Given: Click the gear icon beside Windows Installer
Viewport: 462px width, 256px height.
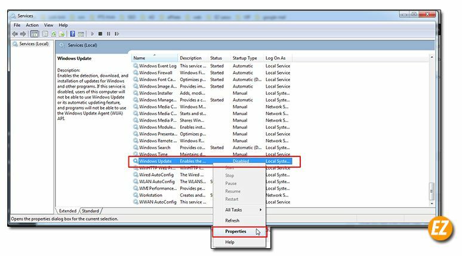Looking at the screenshot, I should (x=135, y=93).
